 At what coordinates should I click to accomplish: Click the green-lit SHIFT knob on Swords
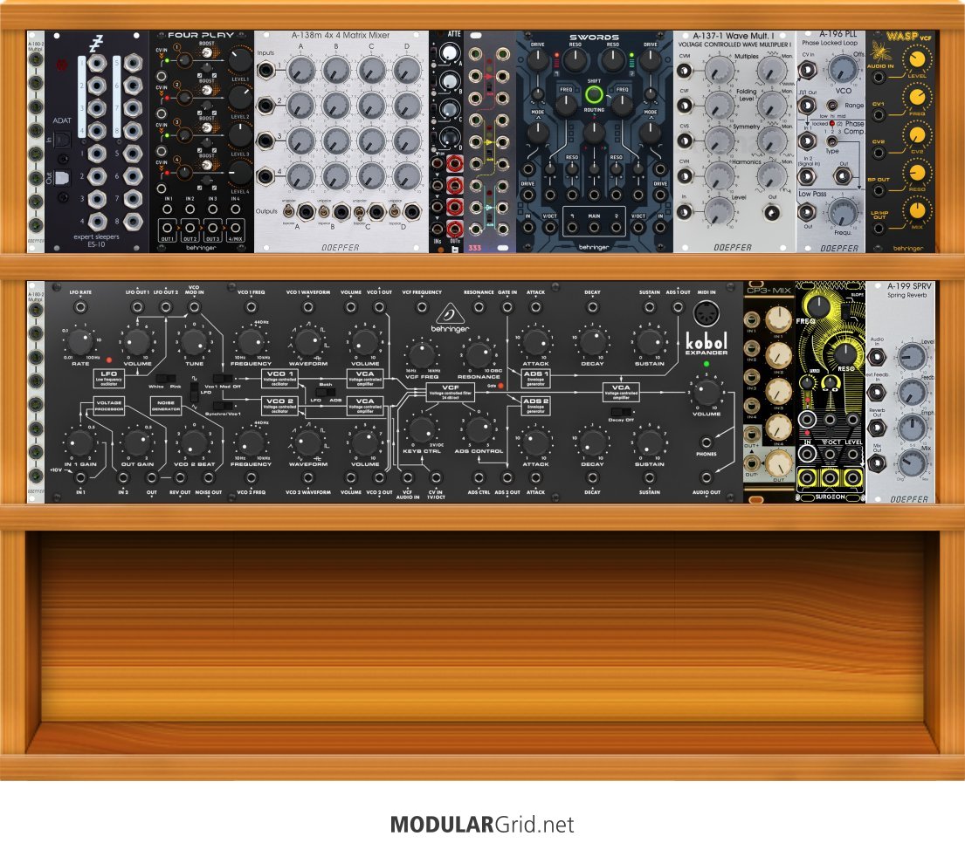[594, 95]
